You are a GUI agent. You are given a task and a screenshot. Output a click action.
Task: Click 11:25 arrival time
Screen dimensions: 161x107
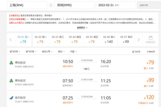click(x=106, y=81)
